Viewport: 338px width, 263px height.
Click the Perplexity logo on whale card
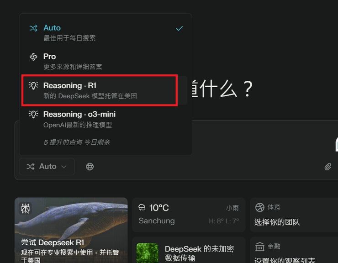pyautogui.click(x=25, y=209)
